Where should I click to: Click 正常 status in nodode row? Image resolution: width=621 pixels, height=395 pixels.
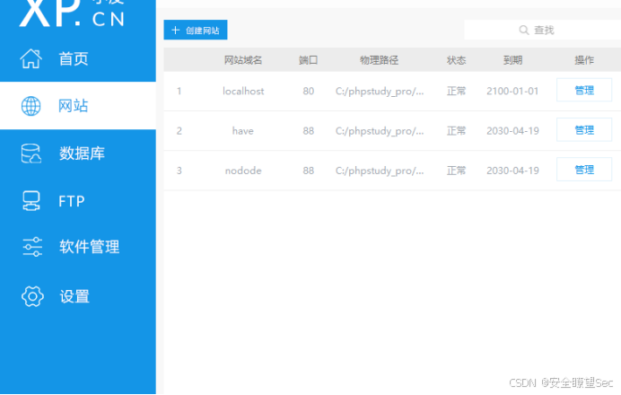pos(456,171)
